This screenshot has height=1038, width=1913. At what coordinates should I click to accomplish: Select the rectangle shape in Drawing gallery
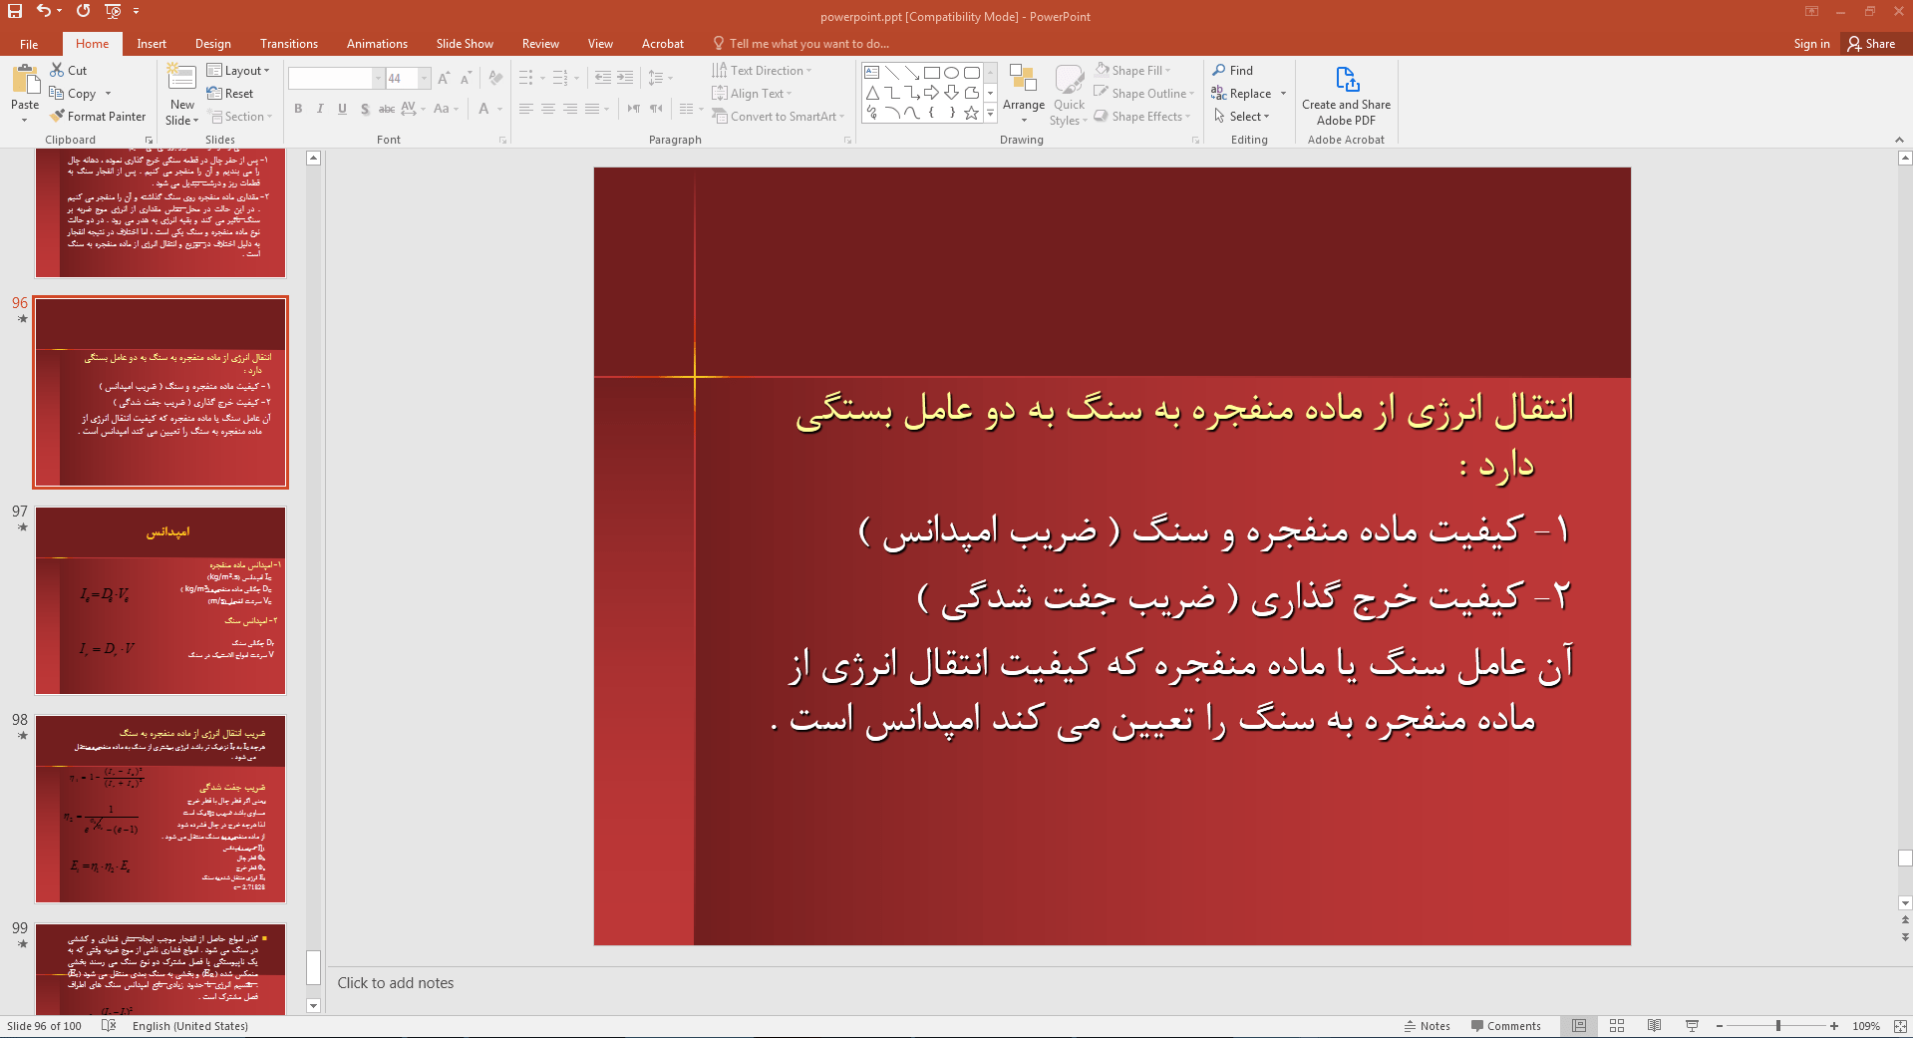point(931,72)
